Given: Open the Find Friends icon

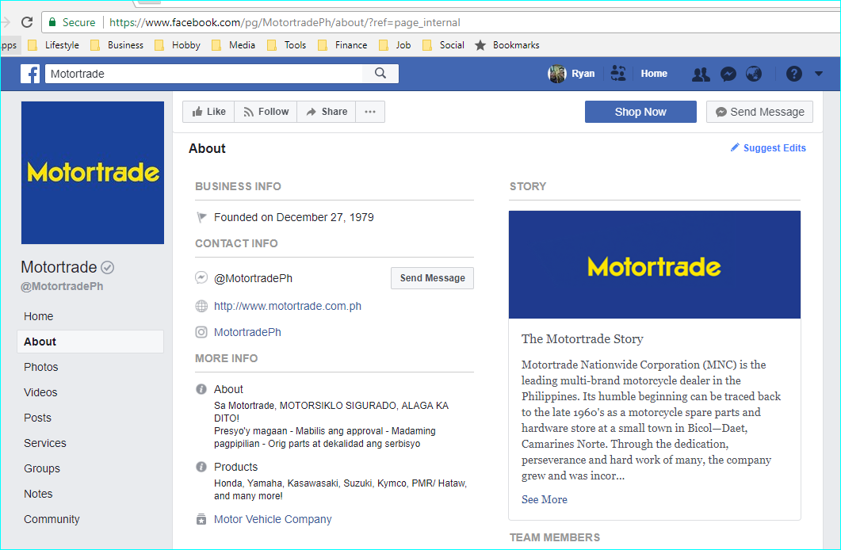Looking at the screenshot, I should click(618, 74).
